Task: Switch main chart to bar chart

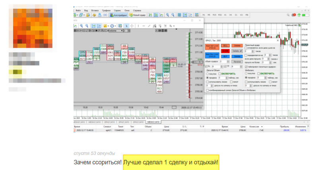Action: [150, 15]
